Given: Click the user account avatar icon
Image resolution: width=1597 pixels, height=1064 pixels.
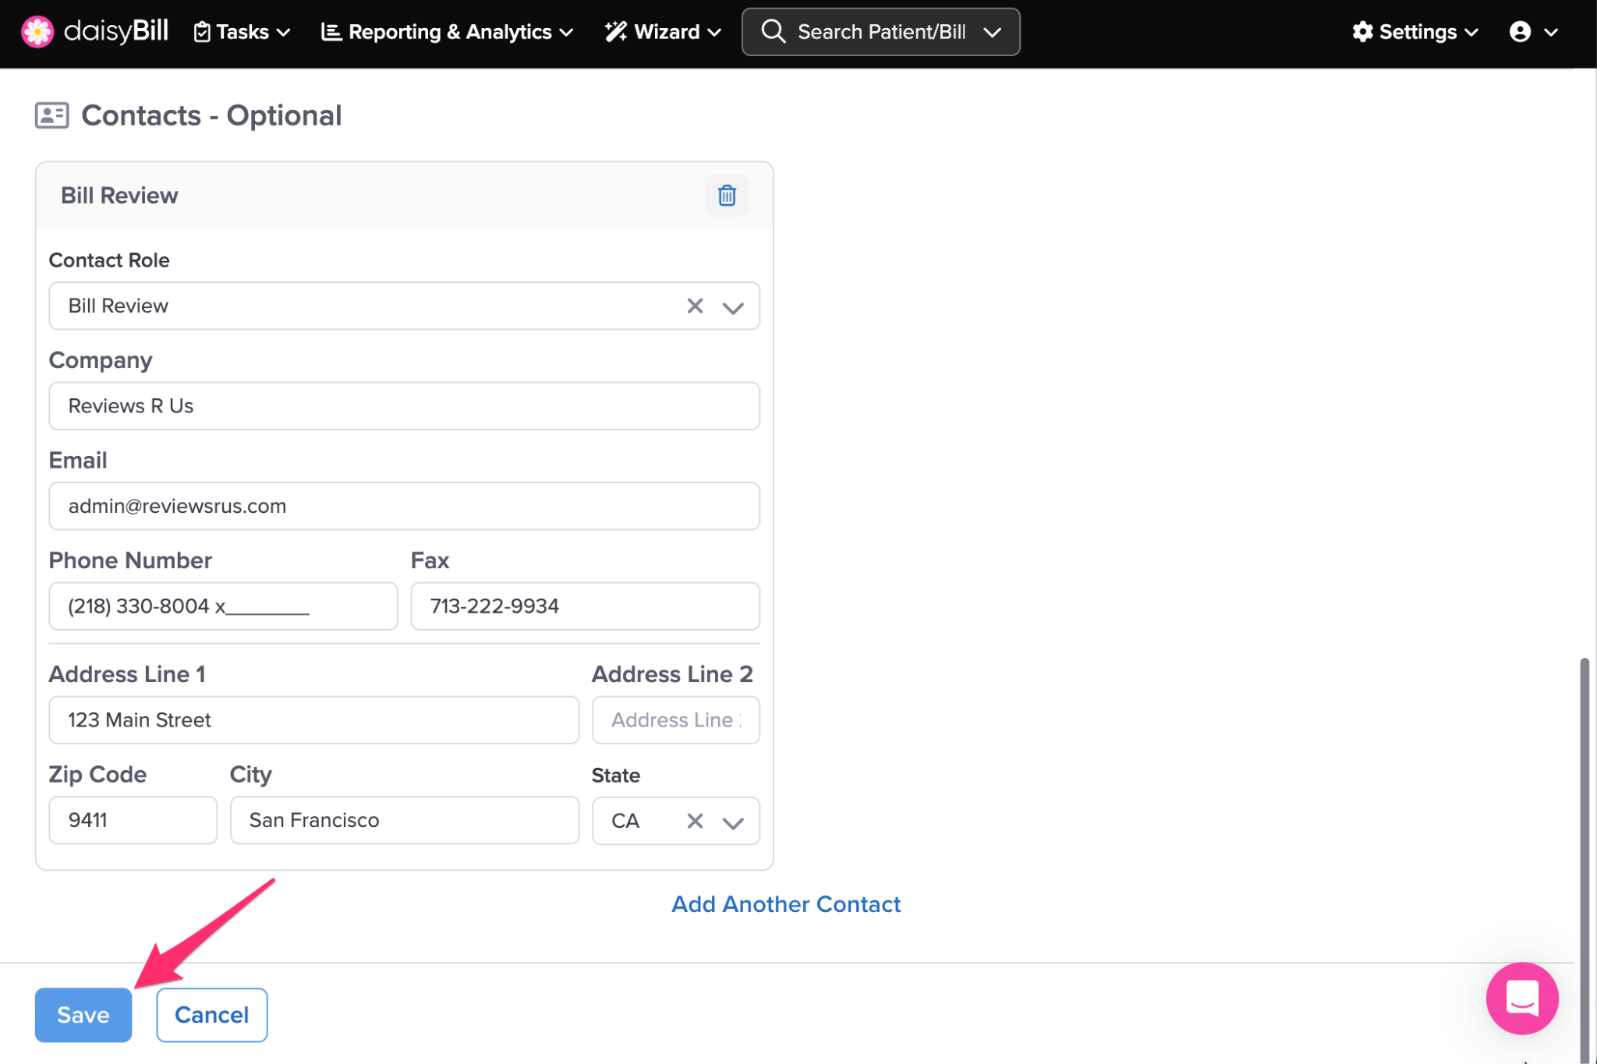Looking at the screenshot, I should point(1520,32).
